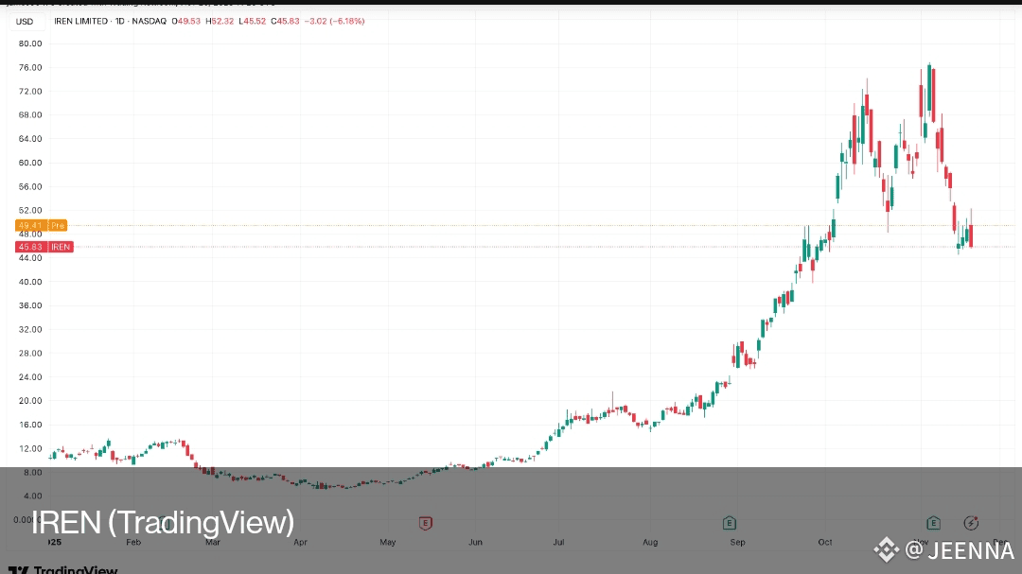
Task: Click the 68.00 price axis label
Action: 30,114
